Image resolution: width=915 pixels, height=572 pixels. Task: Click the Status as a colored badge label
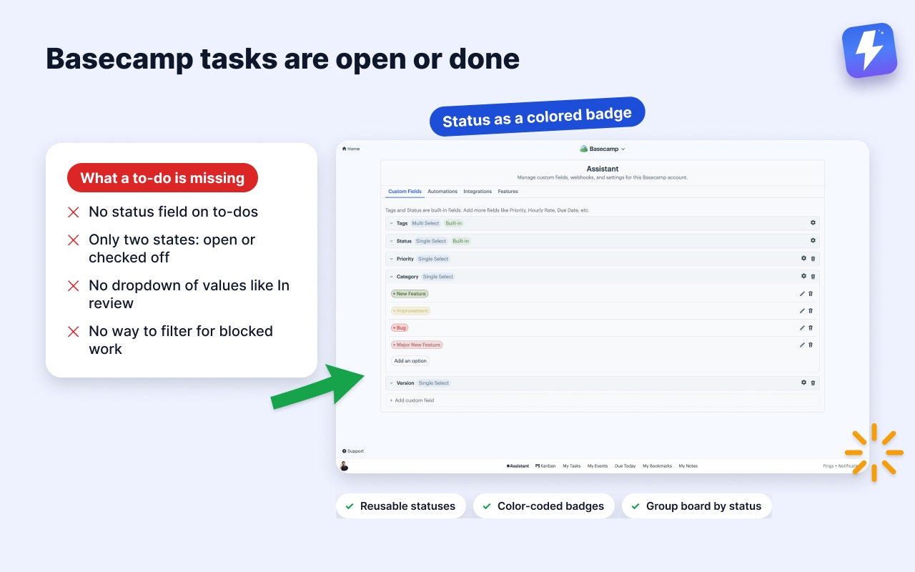point(537,117)
